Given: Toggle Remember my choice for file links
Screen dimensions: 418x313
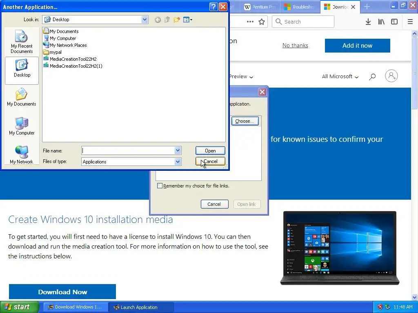Looking at the screenshot, I should [160, 186].
